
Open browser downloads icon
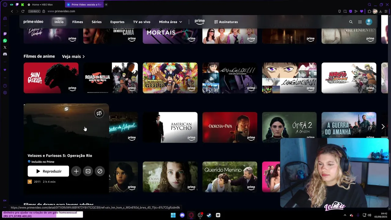tap(380, 11)
